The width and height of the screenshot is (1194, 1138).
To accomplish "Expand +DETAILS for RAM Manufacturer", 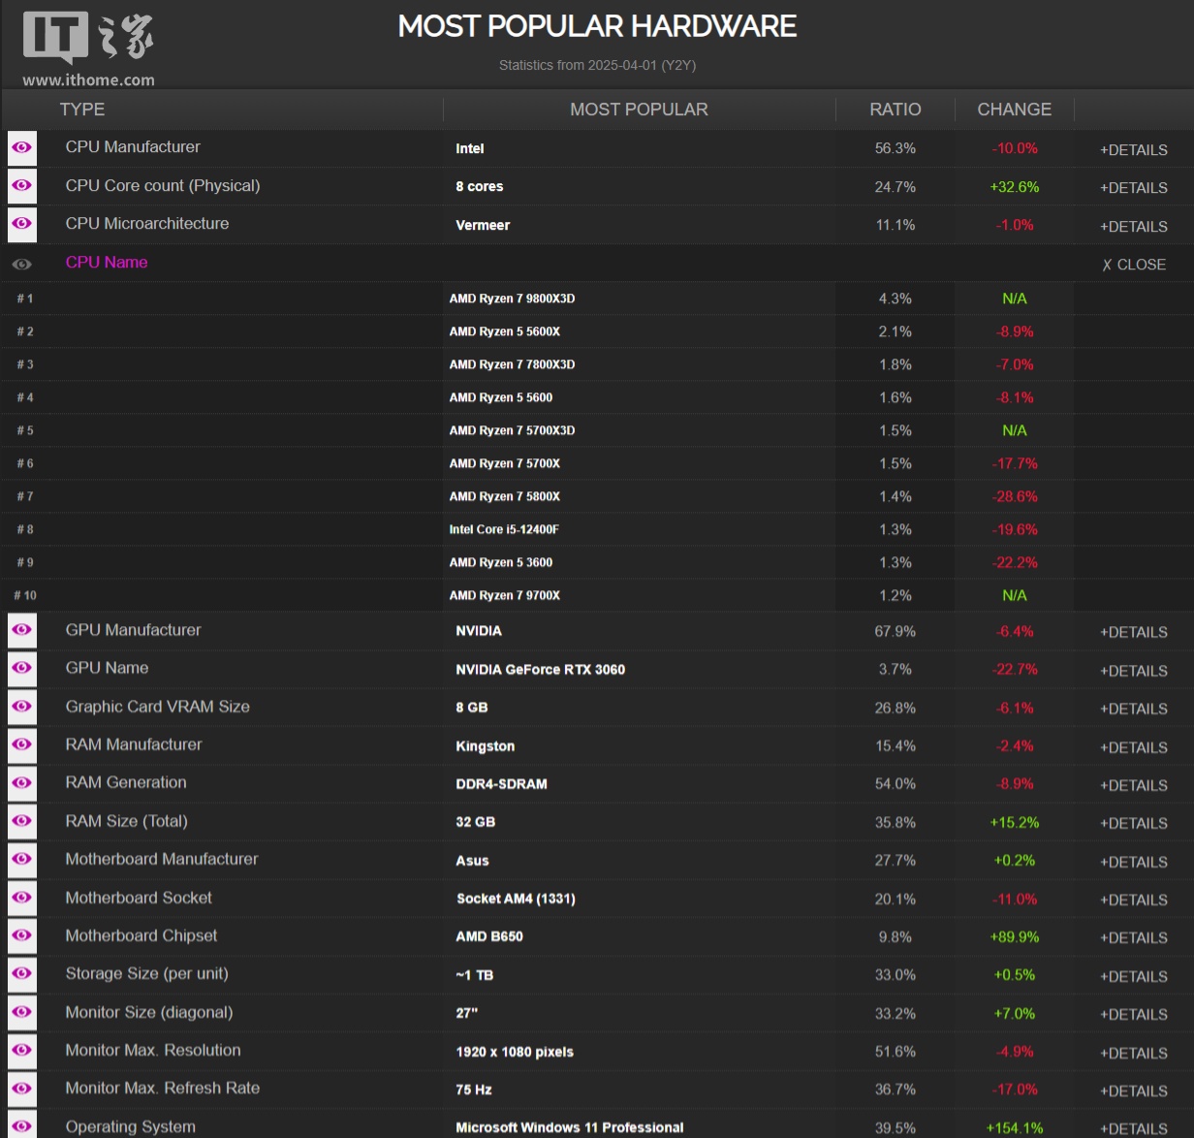I will pyautogui.click(x=1133, y=747).
